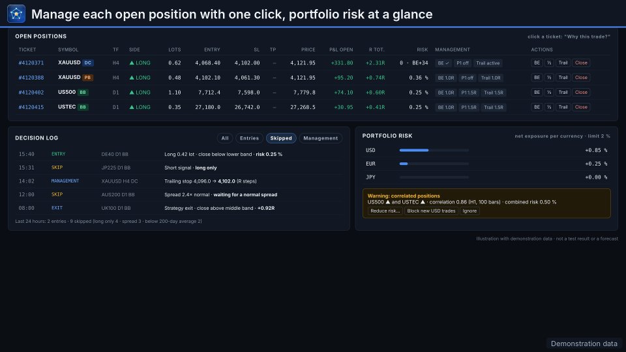Viewport: 626px width, 352px height.
Task: Select the Skipped filter in Decision Log
Action: pyautogui.click(x=281, y=138)
